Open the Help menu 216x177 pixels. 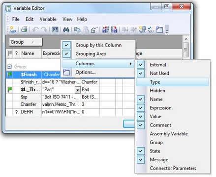[x=82, y=19]
